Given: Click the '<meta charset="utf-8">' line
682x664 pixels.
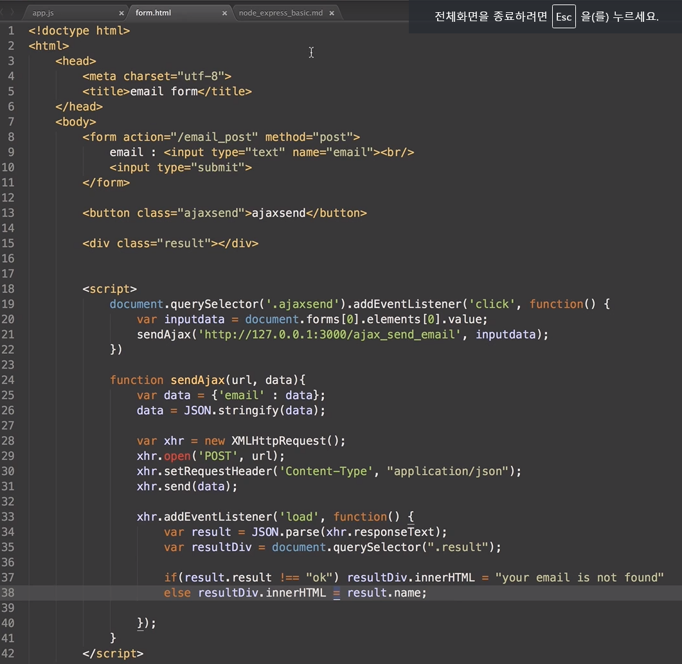Looking at the screenshot, I should (x=157, y=76).
